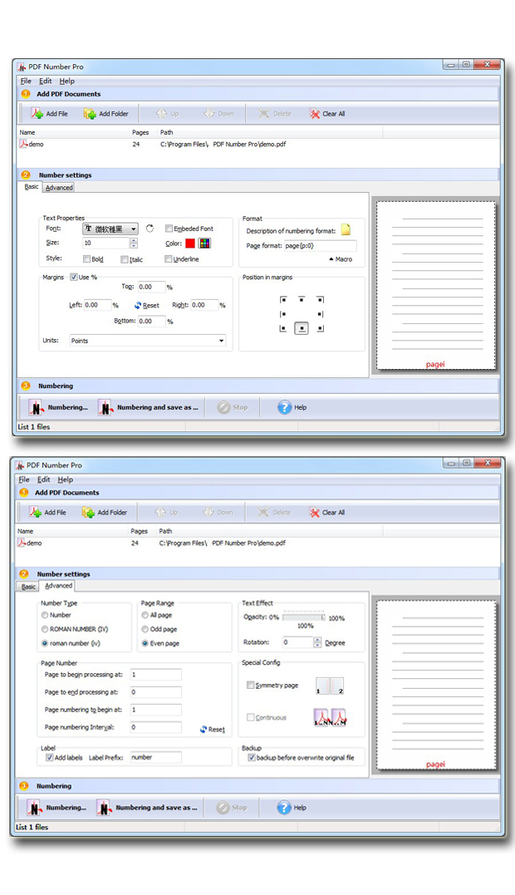Switch to Advanced tab in upper window

tap(59, 187)
